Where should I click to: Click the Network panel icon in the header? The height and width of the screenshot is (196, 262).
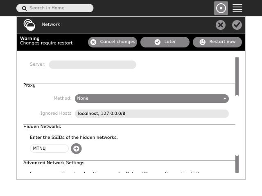[29, 25]
